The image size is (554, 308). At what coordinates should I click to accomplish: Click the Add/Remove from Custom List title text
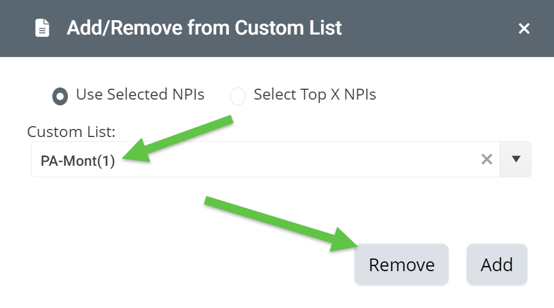(x=204, y=28)
